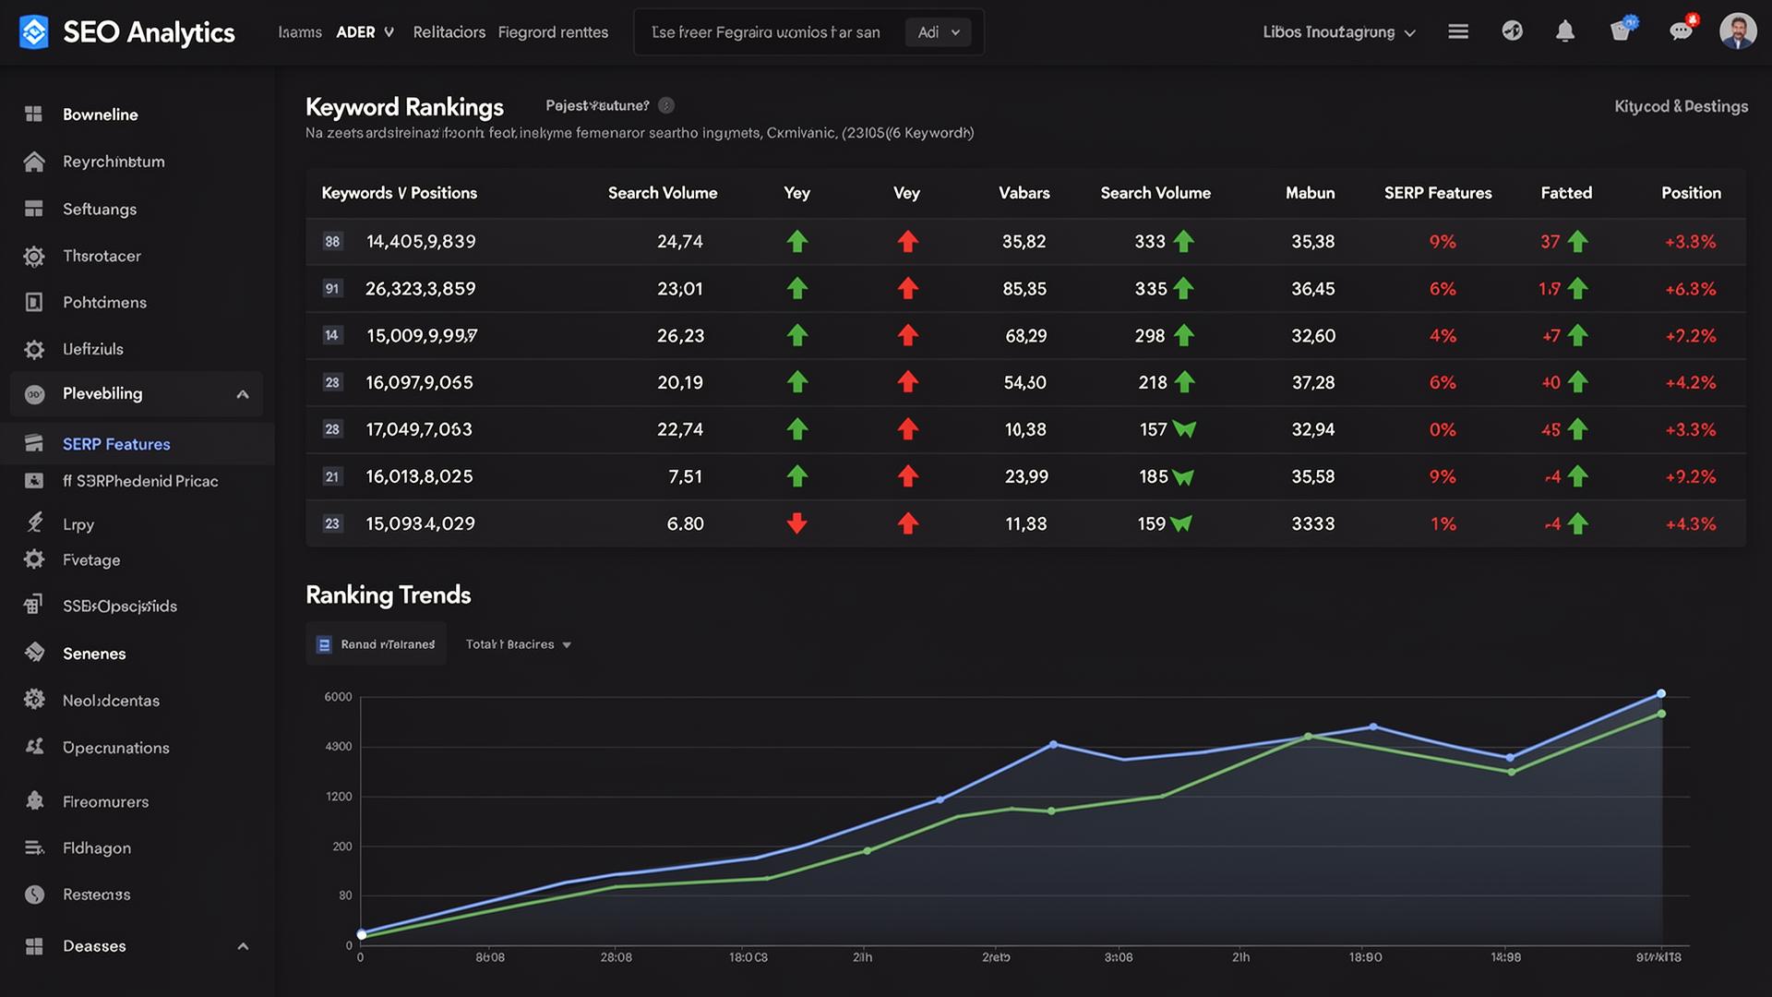Select row badge 91 in keywords table
The height and width of the screenshot is (997, 1772).
[332, 289]
